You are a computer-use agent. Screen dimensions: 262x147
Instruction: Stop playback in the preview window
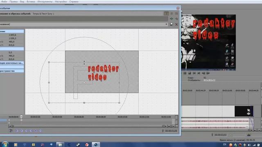[190, 73]
